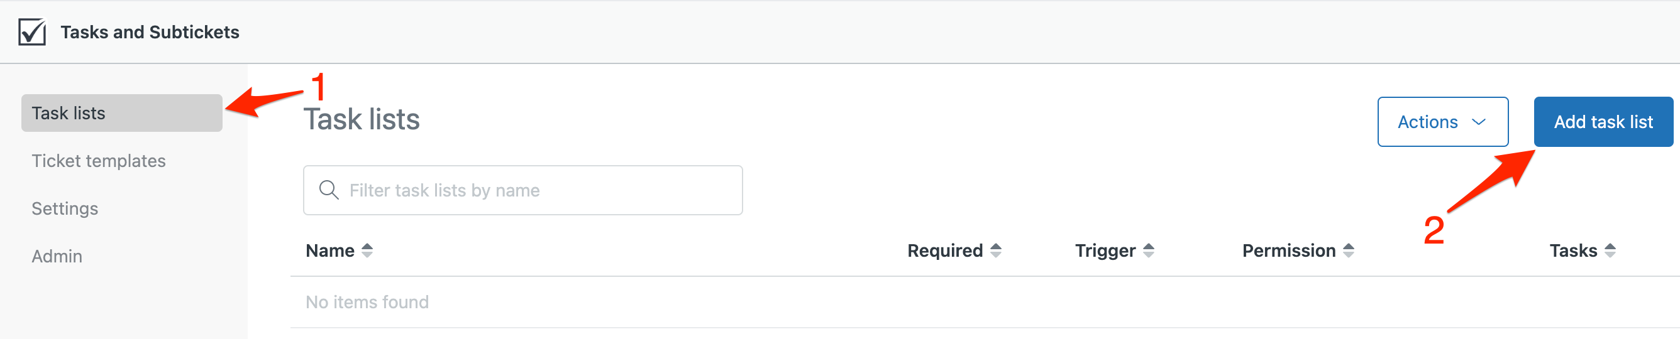Sort by Permission using the sort arrows
1680x339 pixels.
coord(1349,250)
